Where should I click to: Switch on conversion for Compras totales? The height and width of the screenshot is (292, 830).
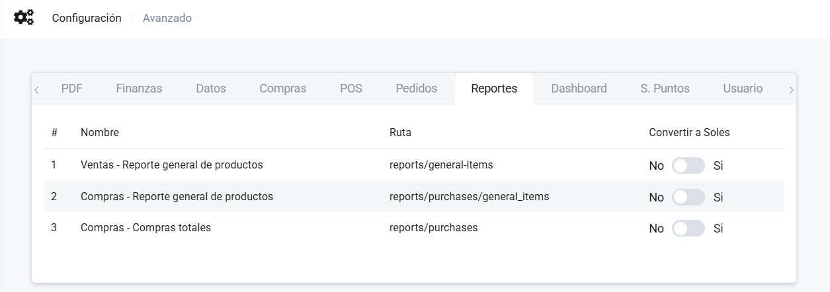coord(688,229)
